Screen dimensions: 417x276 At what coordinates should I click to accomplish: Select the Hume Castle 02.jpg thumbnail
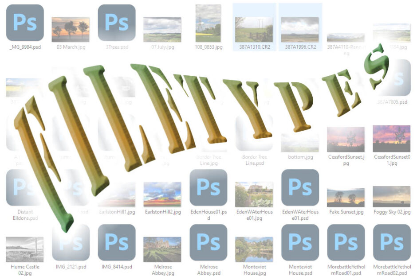click(25, 249)
